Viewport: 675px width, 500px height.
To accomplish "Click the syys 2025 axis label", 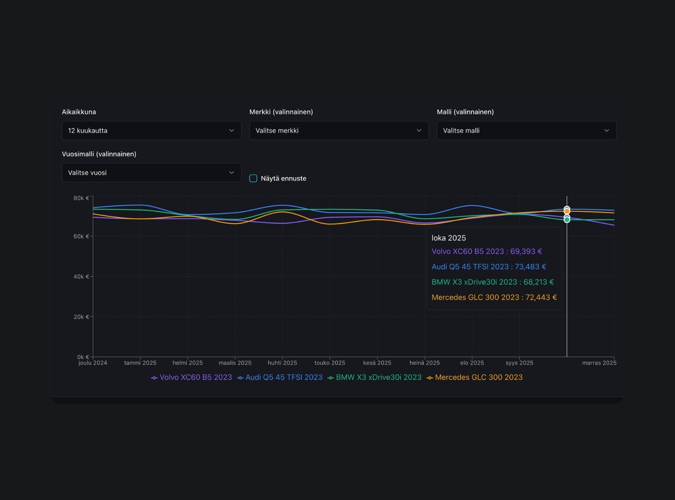I will (520, 363).
